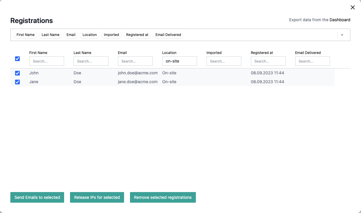Select the Last Name filter chip
Viewport: 361px width, 213px height.
(50, 35)
